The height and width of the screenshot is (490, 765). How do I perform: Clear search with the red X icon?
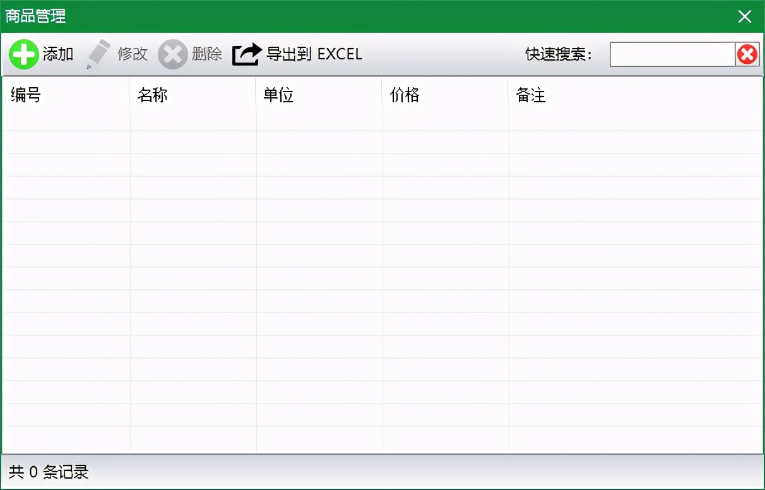click(x=747, y=55)
